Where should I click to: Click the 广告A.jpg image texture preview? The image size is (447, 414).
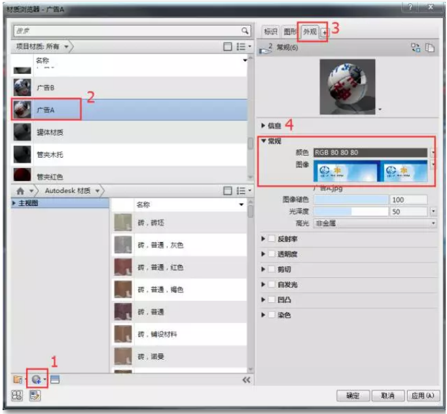click(370, 171)
